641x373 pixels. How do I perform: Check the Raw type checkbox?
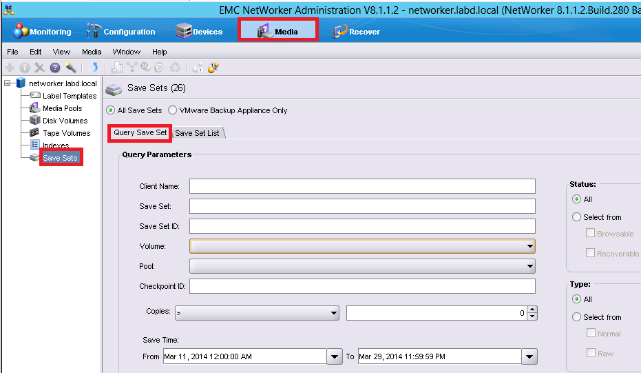pos(591,353)
